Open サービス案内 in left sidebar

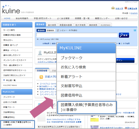point(17,30)
